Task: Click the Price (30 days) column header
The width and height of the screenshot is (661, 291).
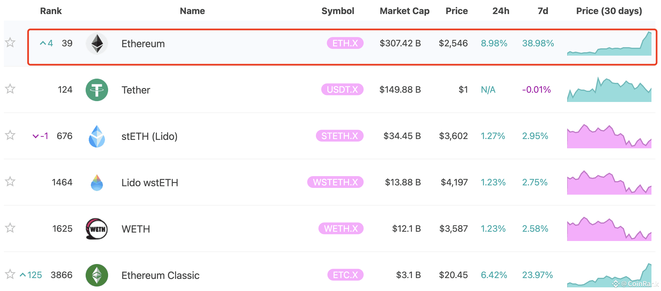Action: (609, 11)
